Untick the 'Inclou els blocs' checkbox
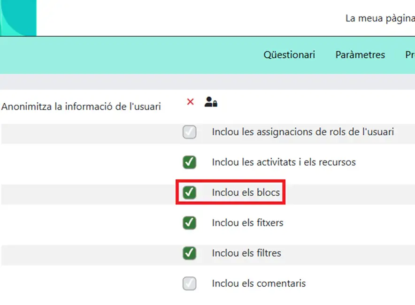Screen dimensions: 415x305 click(190, 192)
